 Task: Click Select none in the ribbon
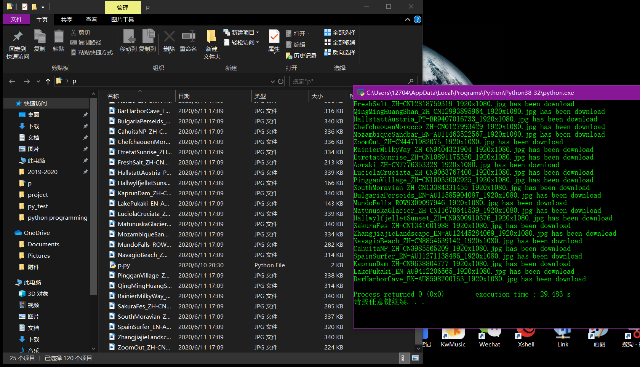click(340, 43)
